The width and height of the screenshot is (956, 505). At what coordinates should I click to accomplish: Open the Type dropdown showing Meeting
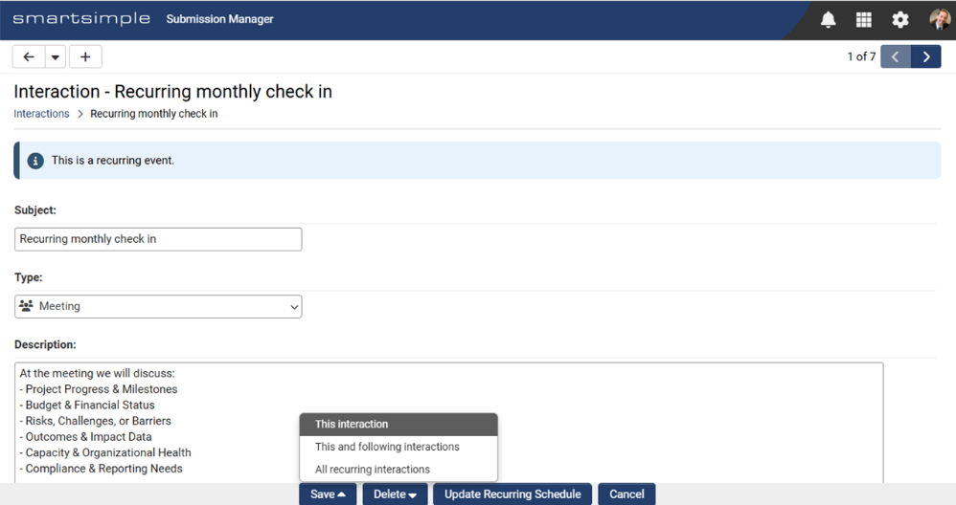tap(158, 307)
